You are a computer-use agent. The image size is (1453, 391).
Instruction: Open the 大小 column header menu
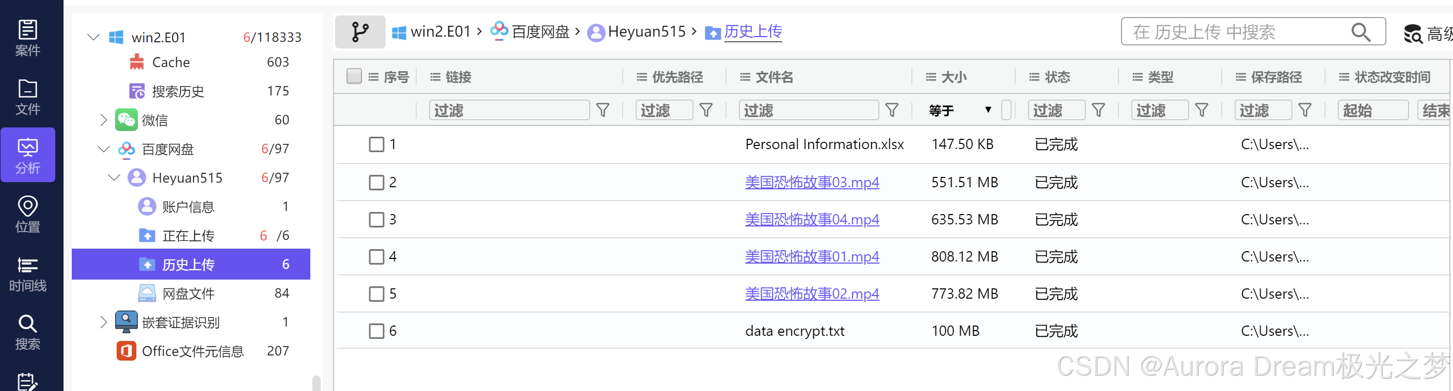tap(931, 77)
